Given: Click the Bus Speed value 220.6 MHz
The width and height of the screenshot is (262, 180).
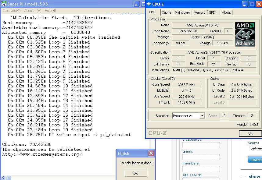Looking at the screenshot, I should pos(187,97).
